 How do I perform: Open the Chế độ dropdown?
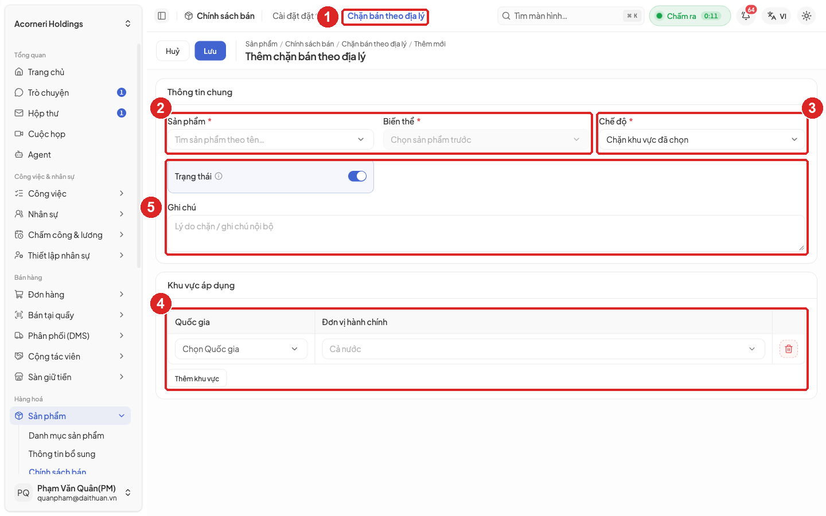click(702, 140)
